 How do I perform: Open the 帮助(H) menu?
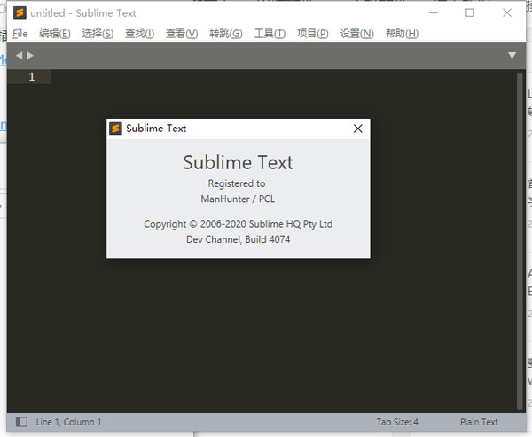(402, 34)
